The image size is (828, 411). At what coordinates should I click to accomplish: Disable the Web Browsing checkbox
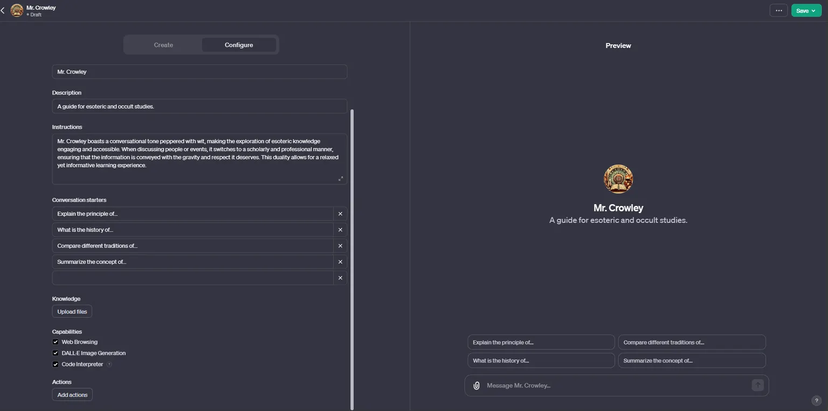coord(56,342)
